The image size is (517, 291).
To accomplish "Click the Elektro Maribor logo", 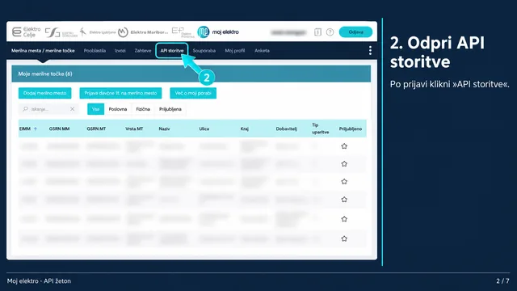I will tap(143, 32).
